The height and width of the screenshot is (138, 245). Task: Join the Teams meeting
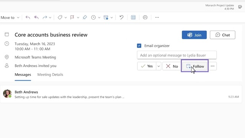tap(194, 35)
